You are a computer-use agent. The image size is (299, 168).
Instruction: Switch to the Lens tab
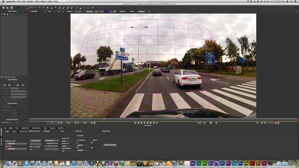click(11, 128)
